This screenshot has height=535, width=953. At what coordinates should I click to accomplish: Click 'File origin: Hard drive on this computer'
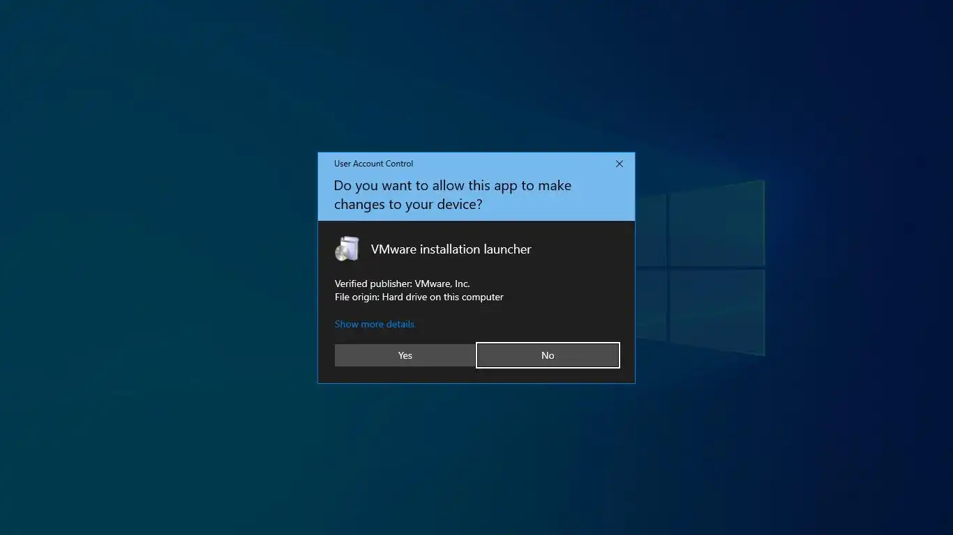pyautogui.click(x=419, y=297)
